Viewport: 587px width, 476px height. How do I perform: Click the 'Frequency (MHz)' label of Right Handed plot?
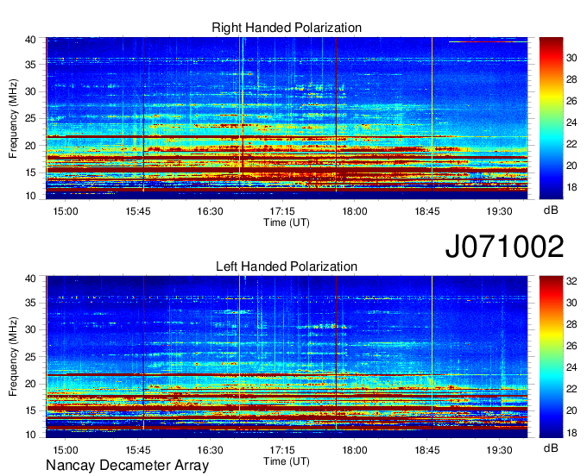click(x=13, y=118)
